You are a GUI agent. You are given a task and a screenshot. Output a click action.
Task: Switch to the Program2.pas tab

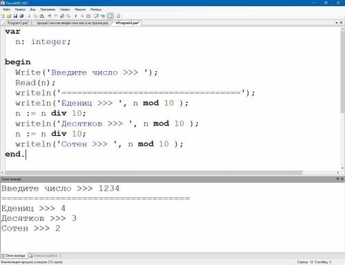128,23
